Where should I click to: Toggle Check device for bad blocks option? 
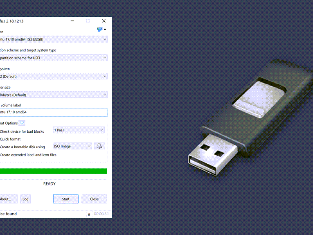tap(22, 132)
